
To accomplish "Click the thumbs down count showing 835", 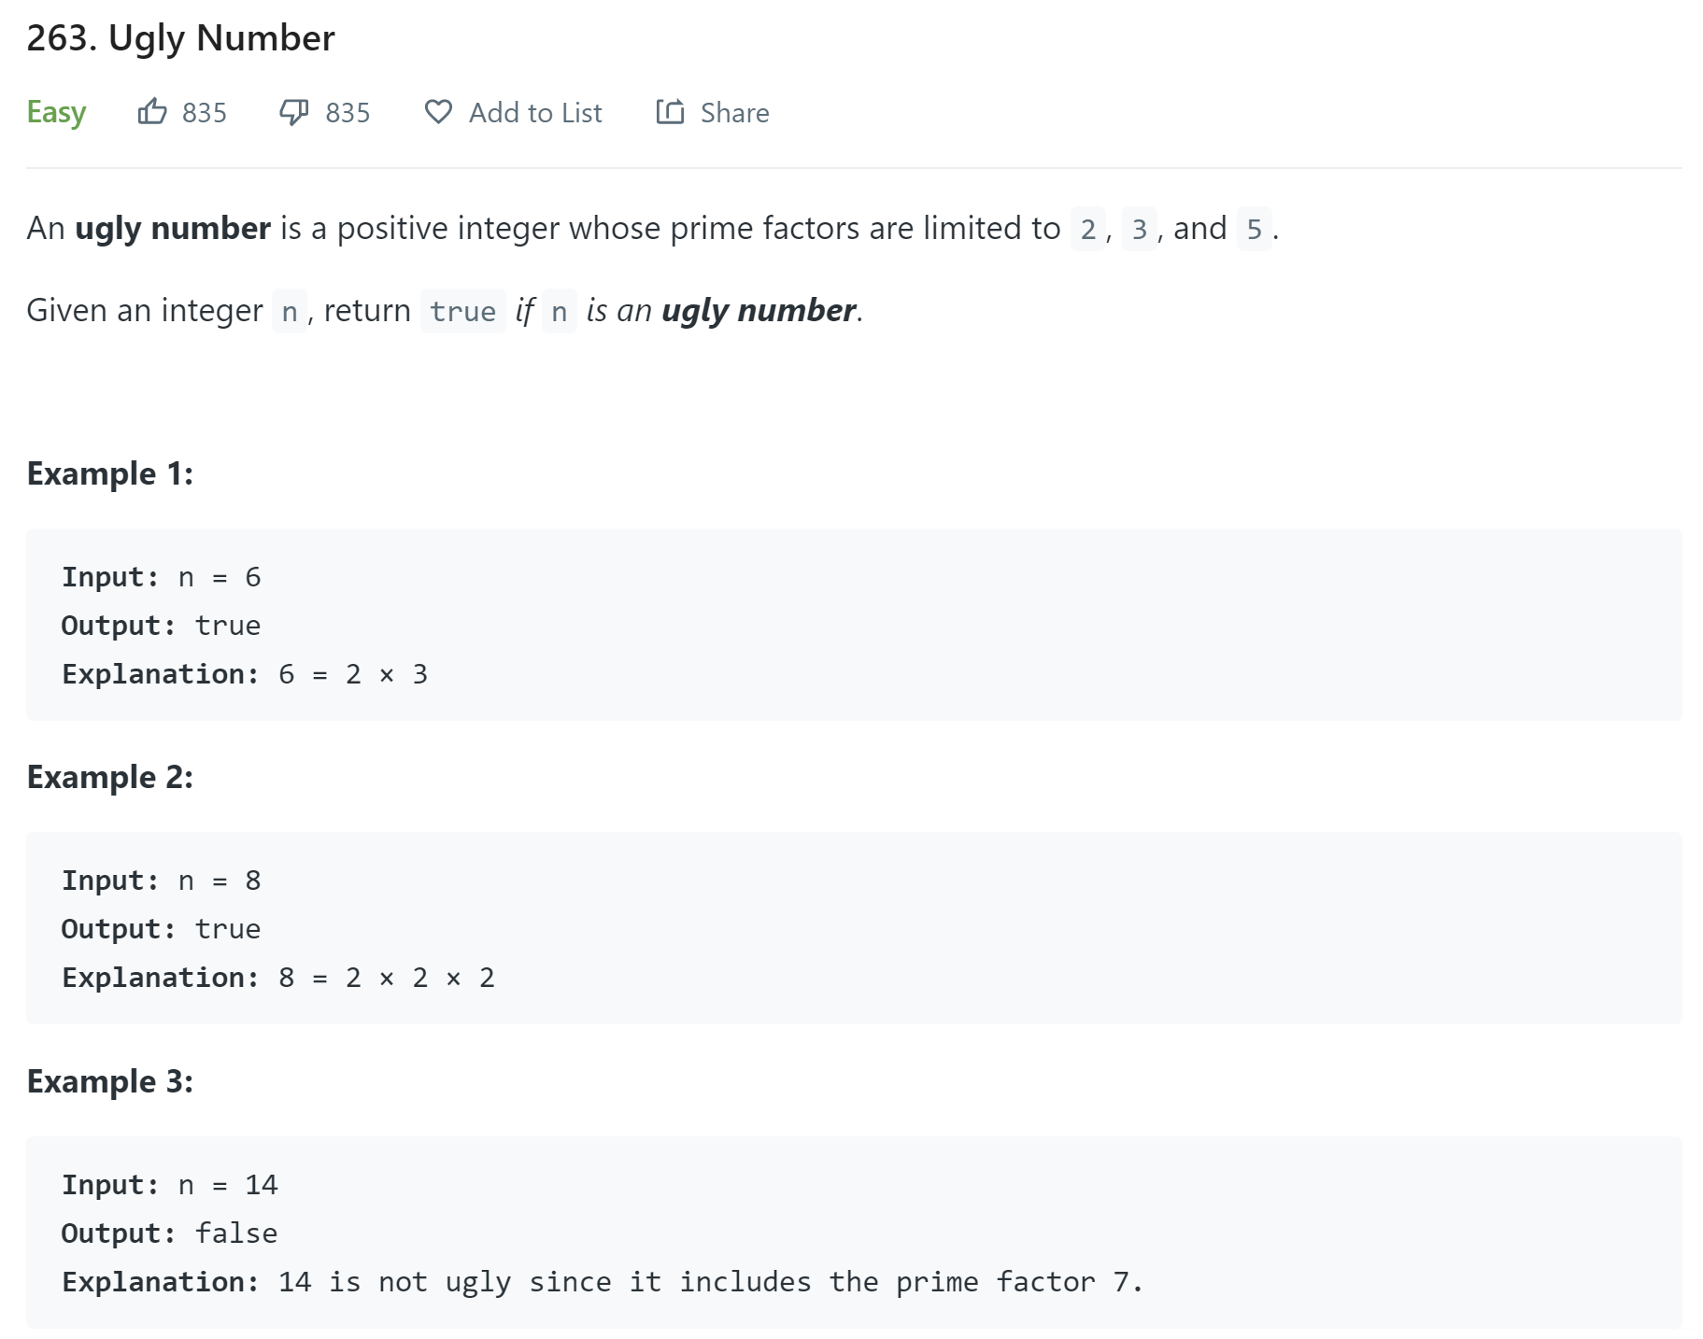I will (x=347, y=112).
